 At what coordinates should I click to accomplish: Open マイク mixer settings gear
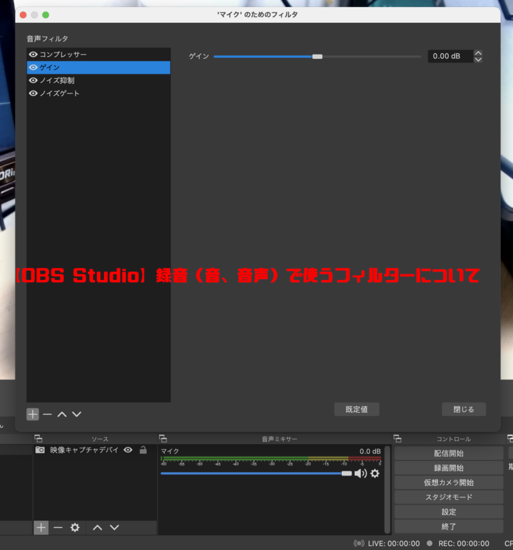(x=375, y=474)
